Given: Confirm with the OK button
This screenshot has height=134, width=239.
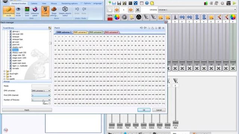Looking at the screenshot, I should pyautogui.click(x=144, y=110).
